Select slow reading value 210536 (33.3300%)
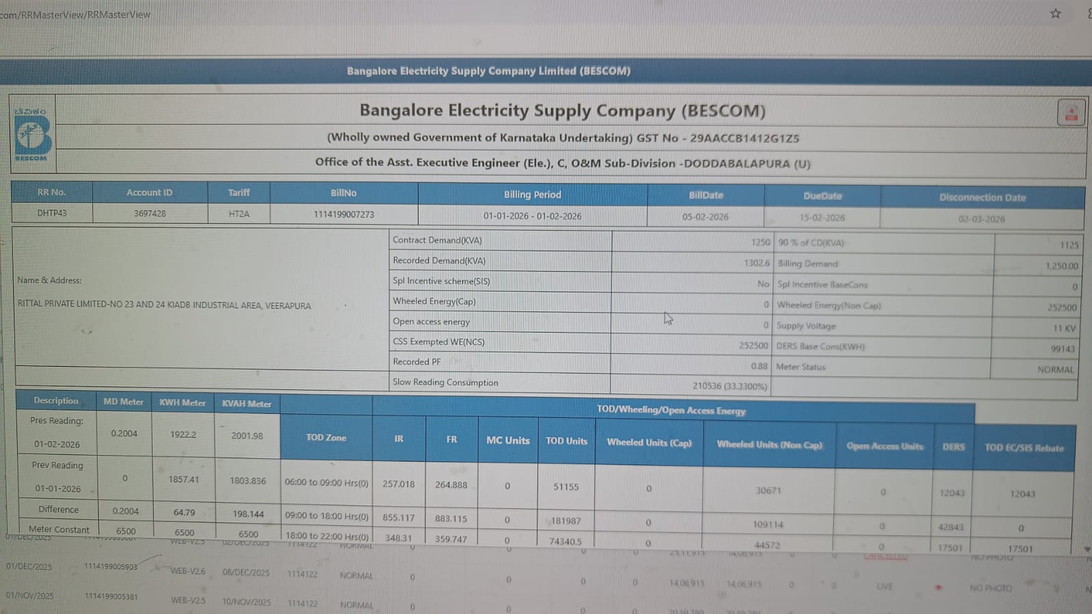The height and width of the screenshot is (614, 1092). [729, 386]
